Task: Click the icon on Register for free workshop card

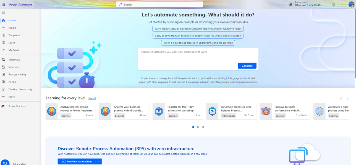Action: [159, 111]
